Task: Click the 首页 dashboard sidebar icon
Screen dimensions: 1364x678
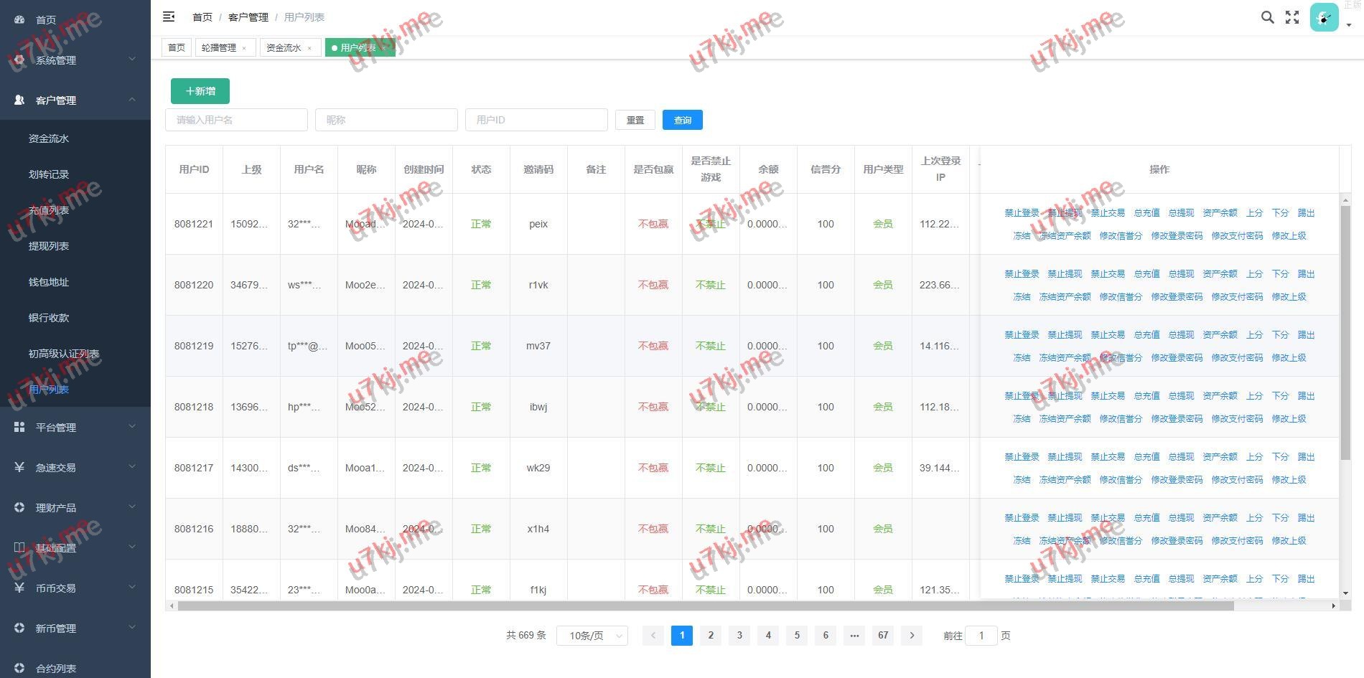Action: point(19,20)
